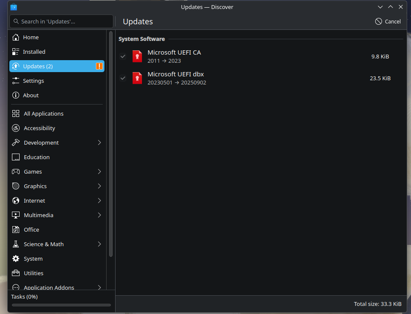The width and height of the screenshot is (411, 314).
Task: Expand the Multimedia category chevron
Action: 99,215
